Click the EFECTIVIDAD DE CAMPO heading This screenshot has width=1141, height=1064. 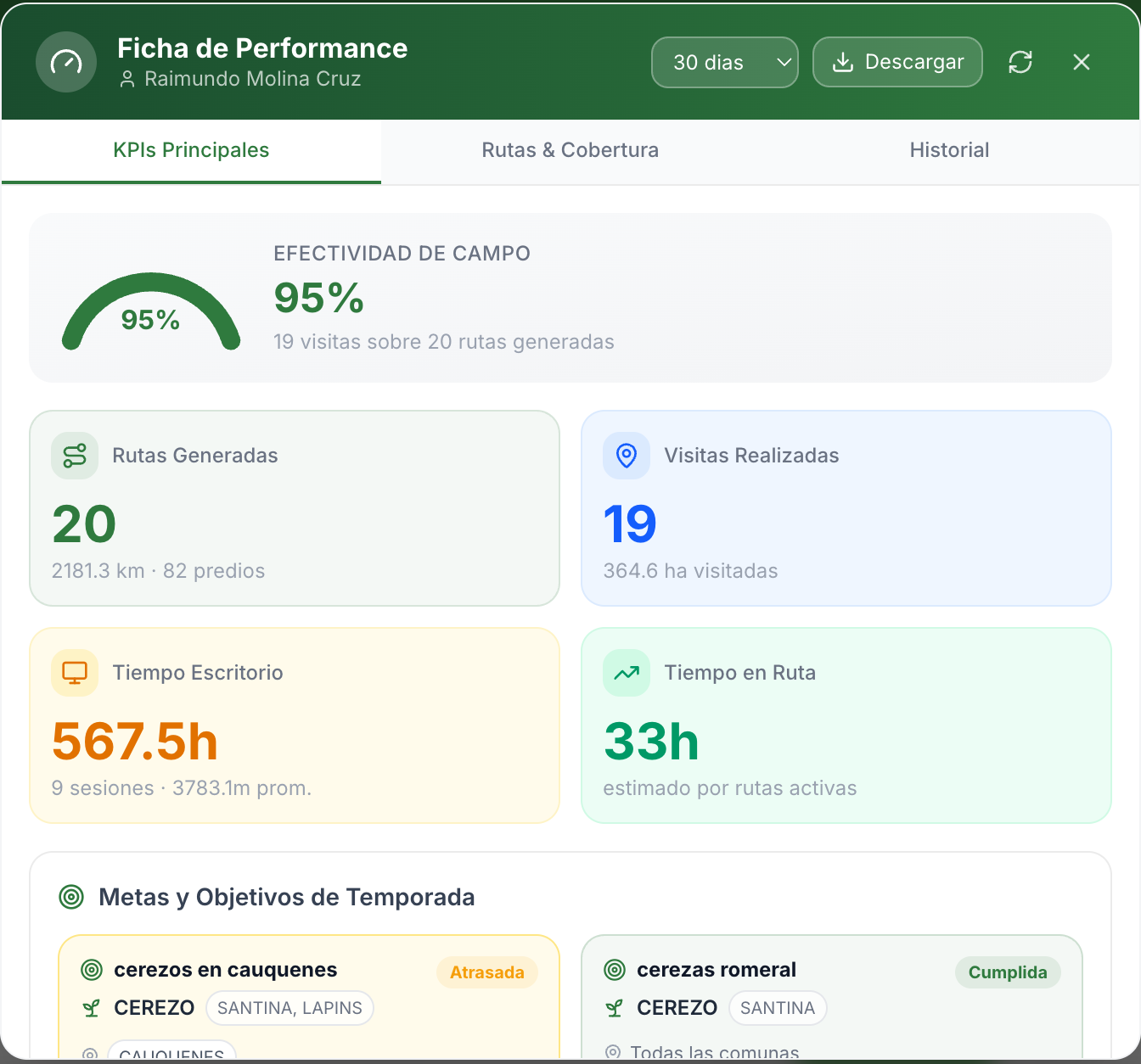[x=402, y=254]
